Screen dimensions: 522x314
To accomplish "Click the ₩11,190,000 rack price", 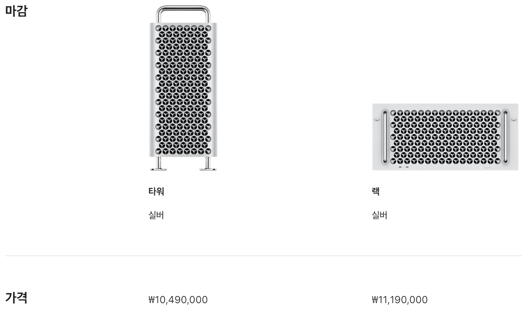I will (400, 300).
